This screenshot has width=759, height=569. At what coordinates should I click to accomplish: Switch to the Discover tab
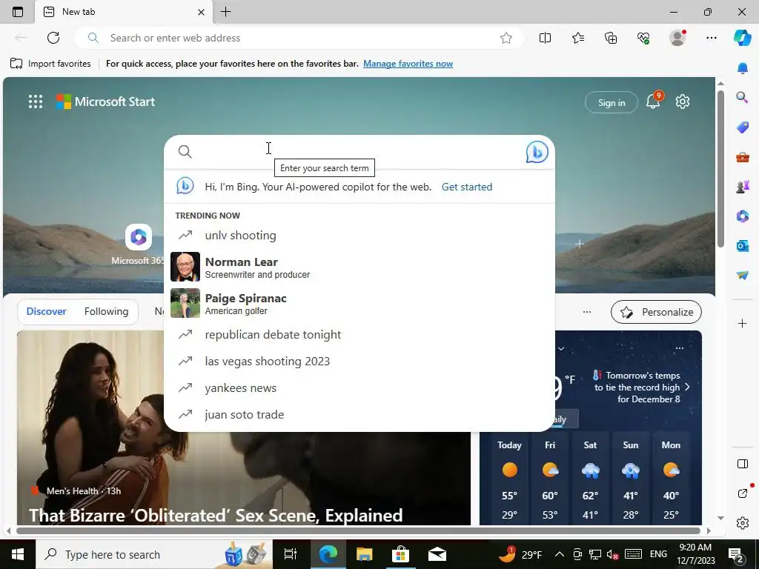tap(47, 312)
